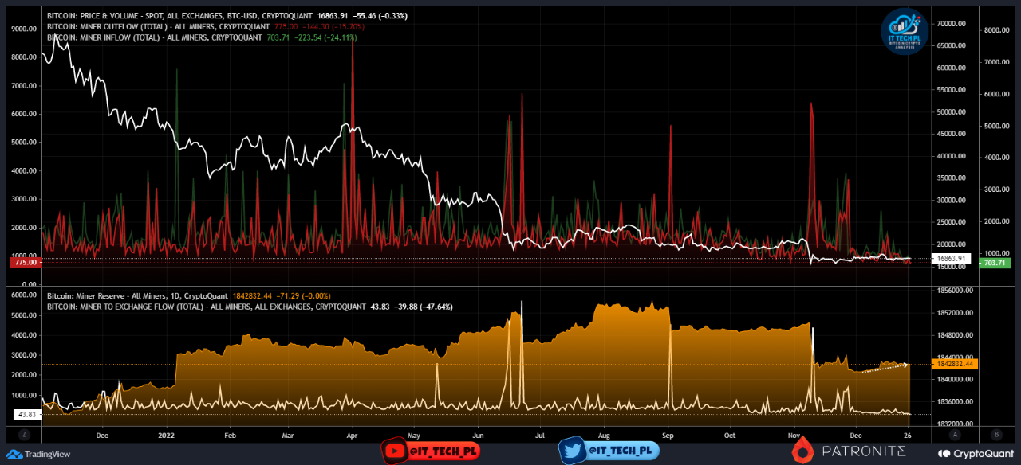Open the YouTube badge for @IT_TECH_PL
The image size is (1021, 465).
(430, 450)
